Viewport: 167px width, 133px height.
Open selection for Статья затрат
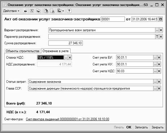pyautogui.click(x=155, y=82)
